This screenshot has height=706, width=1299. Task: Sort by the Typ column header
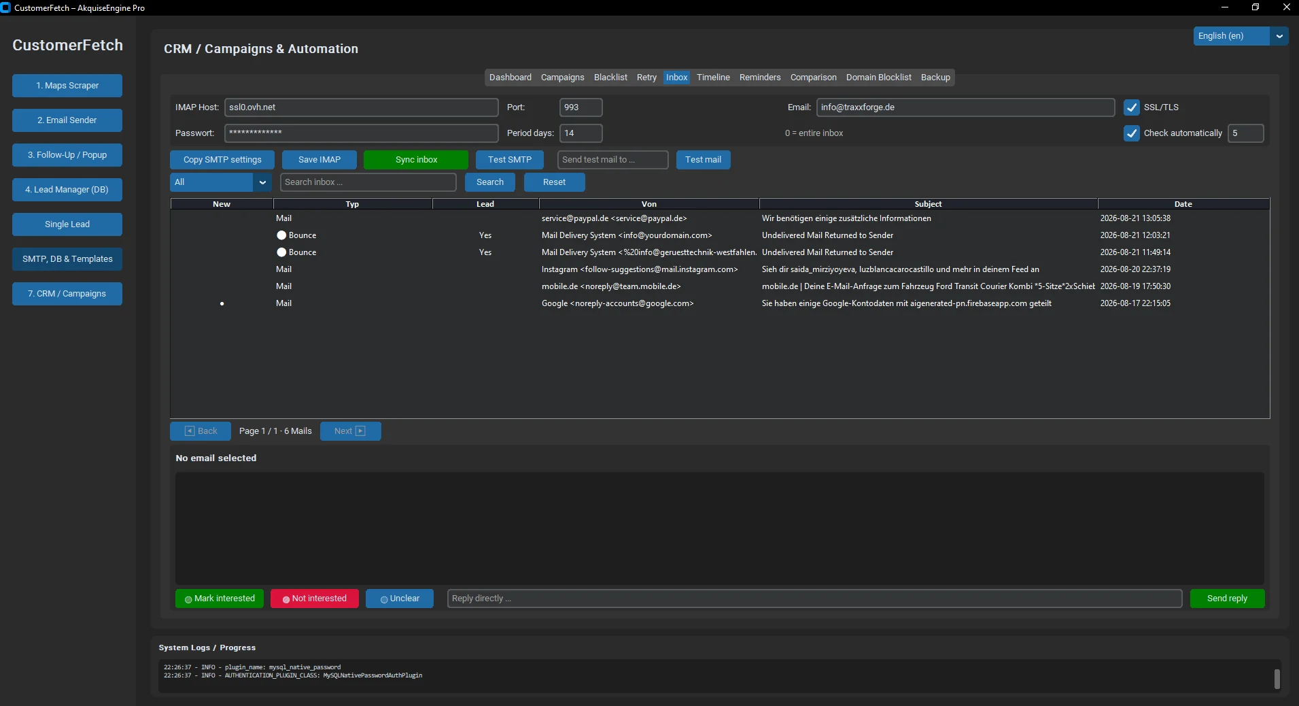click(352, 204)
